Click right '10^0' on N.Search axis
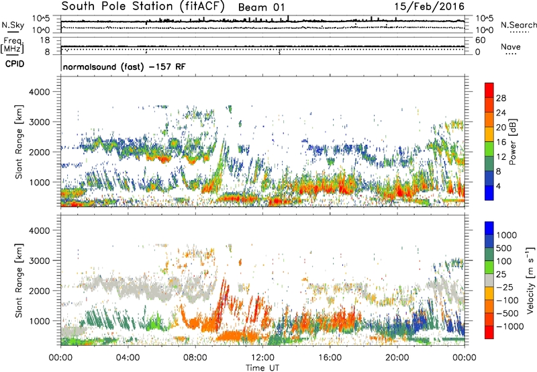This screenshot has height=372, width=537. coord(485,30)
